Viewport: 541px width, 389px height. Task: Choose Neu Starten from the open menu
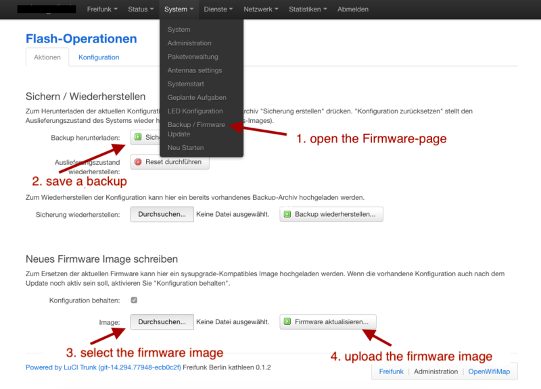(185, 147)
